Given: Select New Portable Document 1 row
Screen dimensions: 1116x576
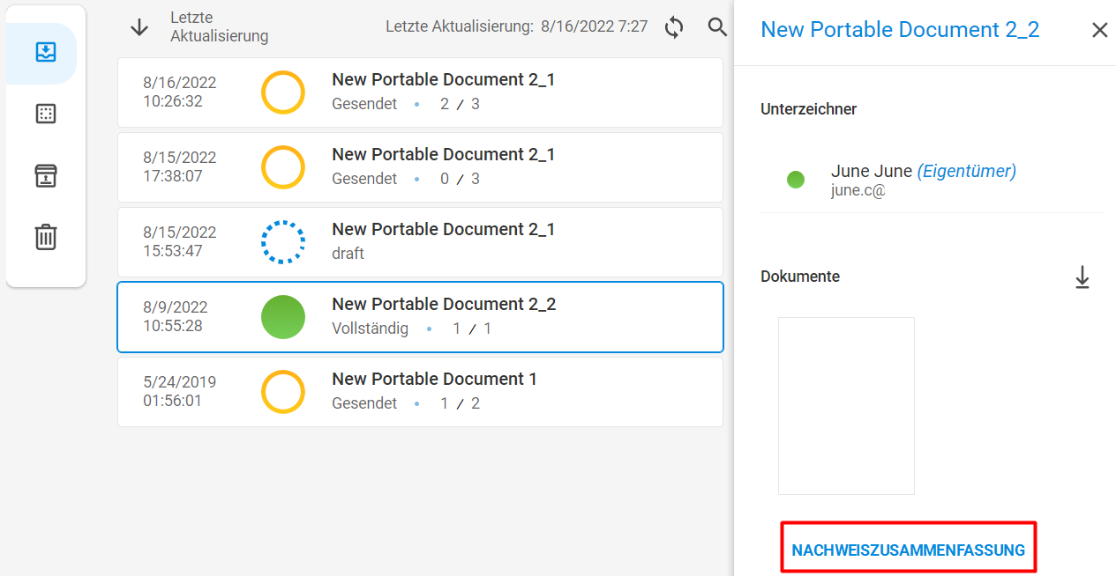Looking at the screenshot, I should click(420, 392).
